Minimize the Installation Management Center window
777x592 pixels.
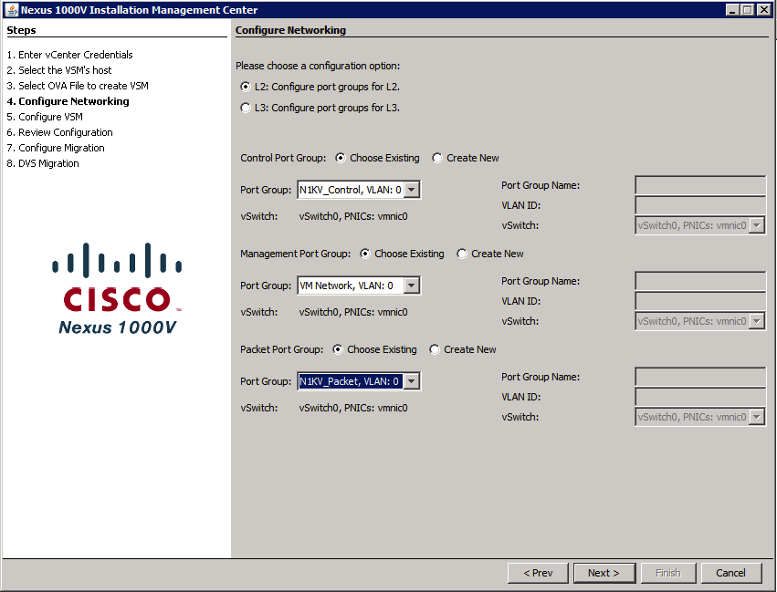tap(732, 9)
